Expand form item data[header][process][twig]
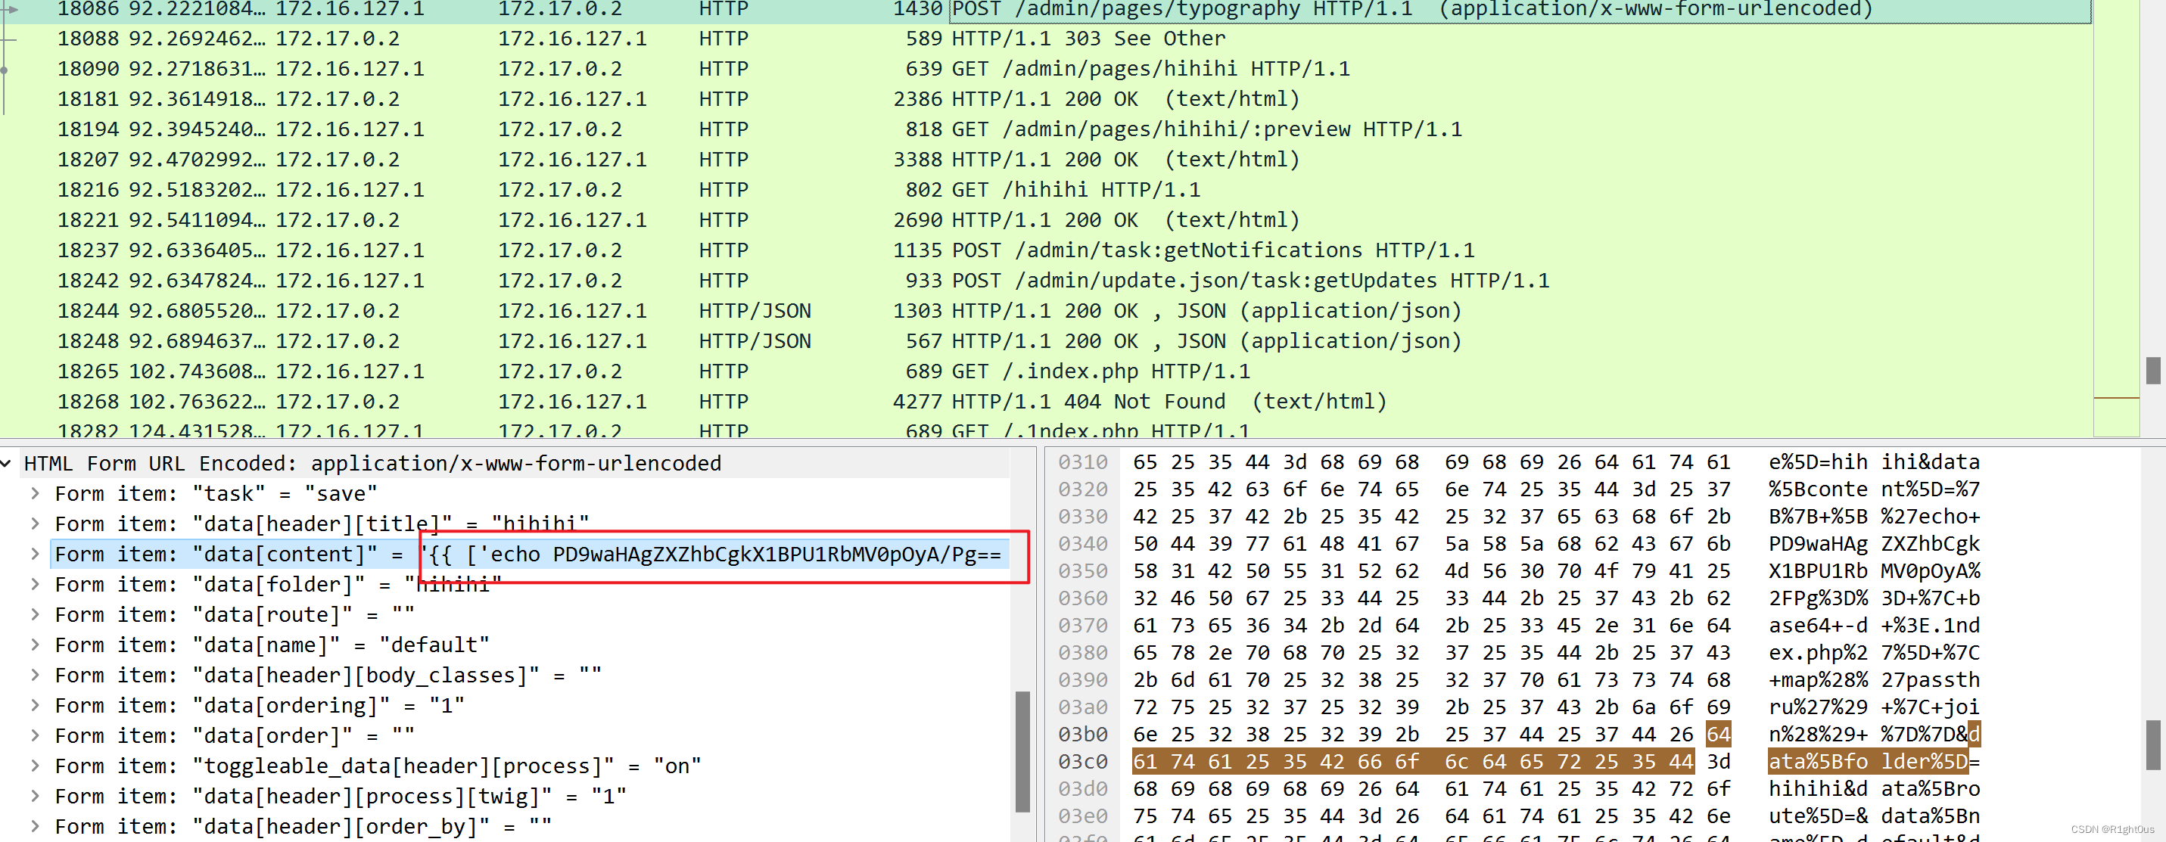This screenshot has height=842, width=2166. coord(36,796)
